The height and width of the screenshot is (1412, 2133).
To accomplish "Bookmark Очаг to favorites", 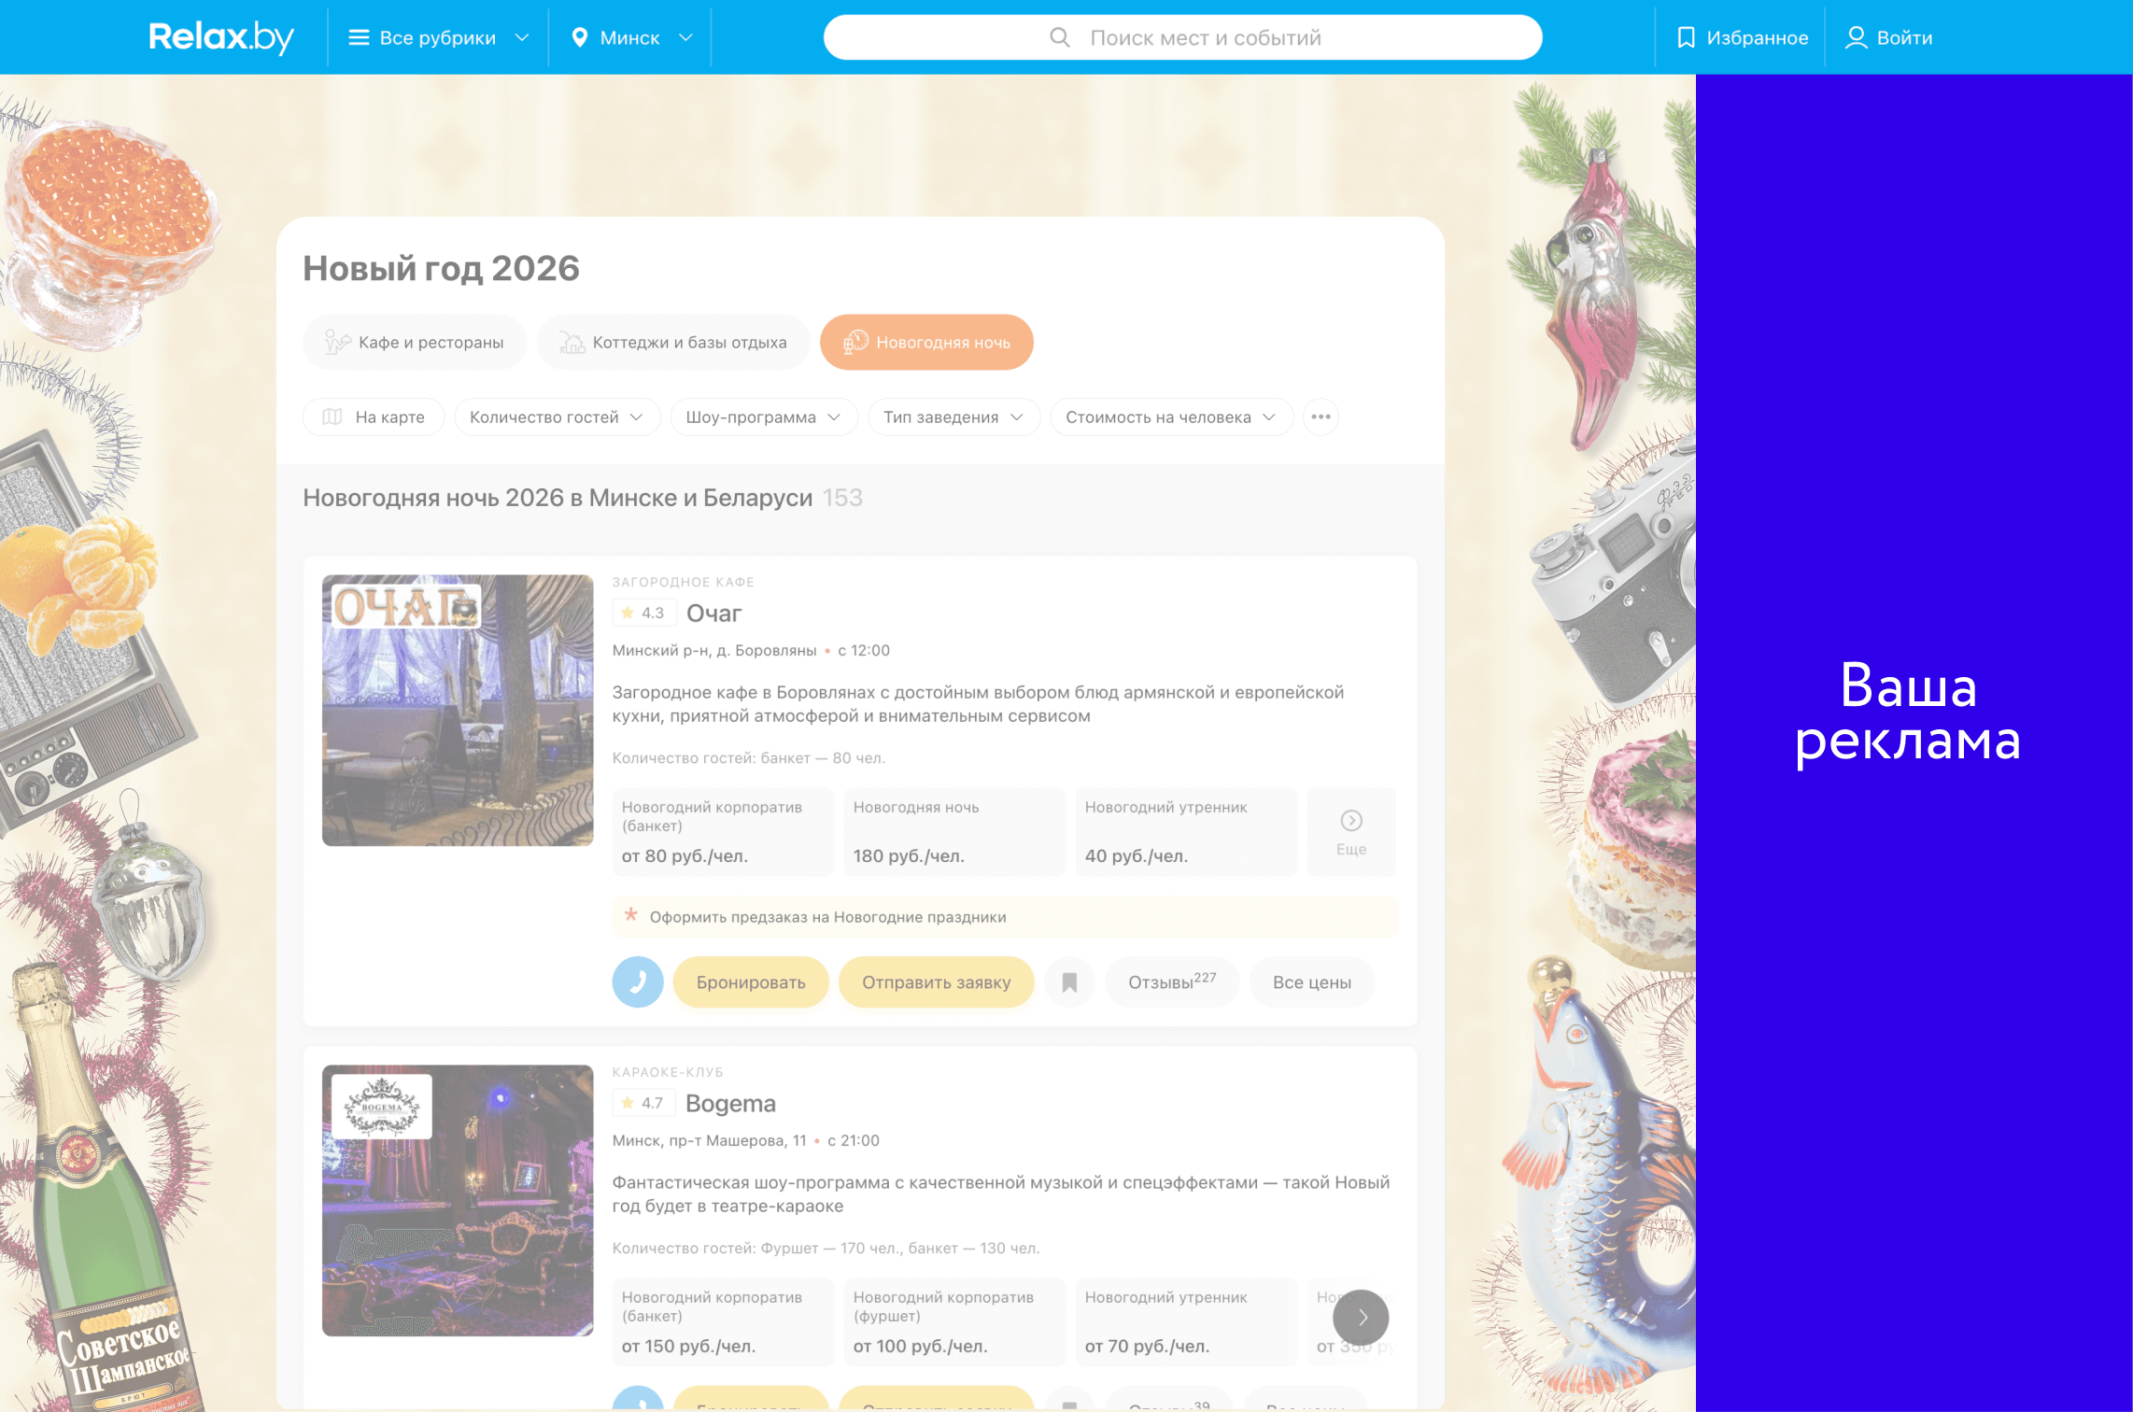I will [x=1069, y=981].
